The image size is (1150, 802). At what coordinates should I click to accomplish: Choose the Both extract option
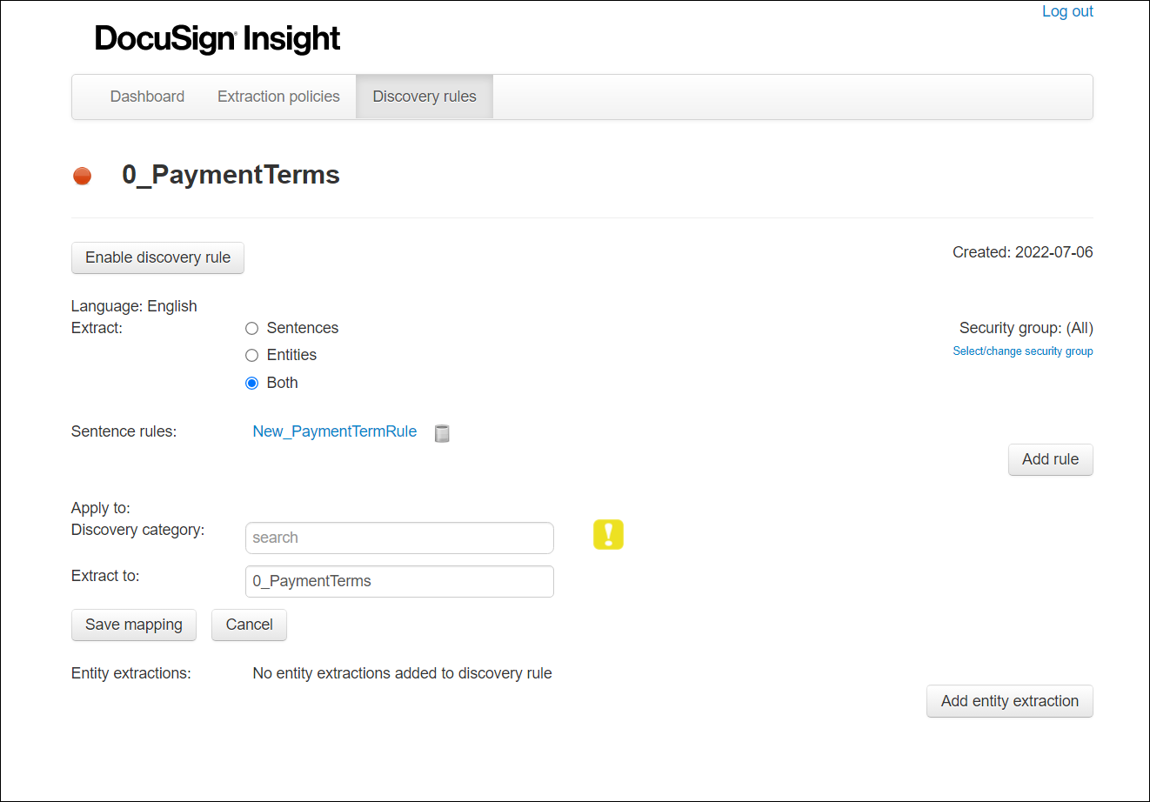(252, 384)
